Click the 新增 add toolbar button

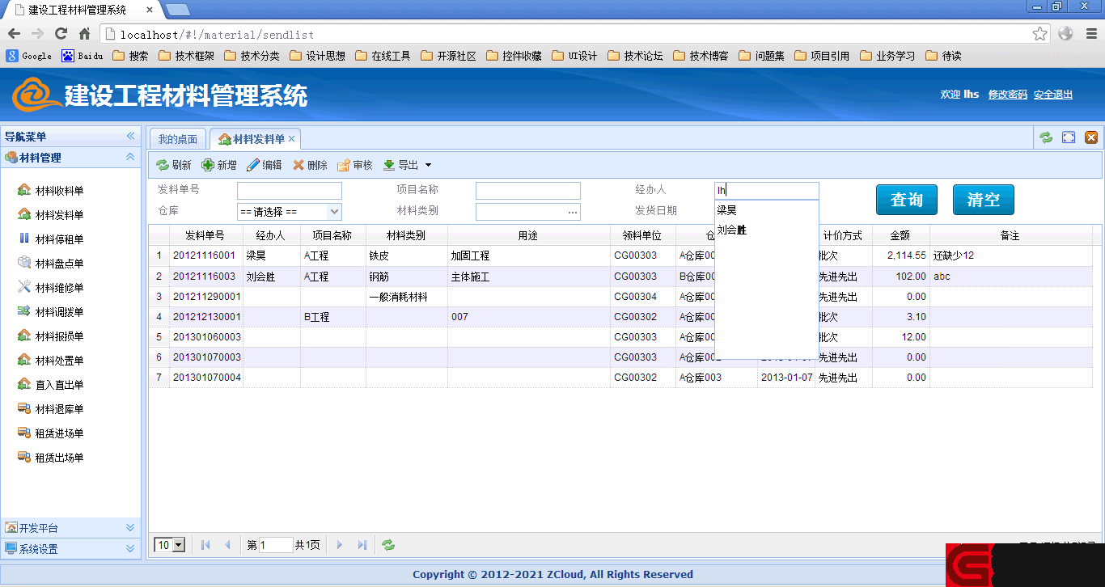pyautogui.click(x=219, y=165)
